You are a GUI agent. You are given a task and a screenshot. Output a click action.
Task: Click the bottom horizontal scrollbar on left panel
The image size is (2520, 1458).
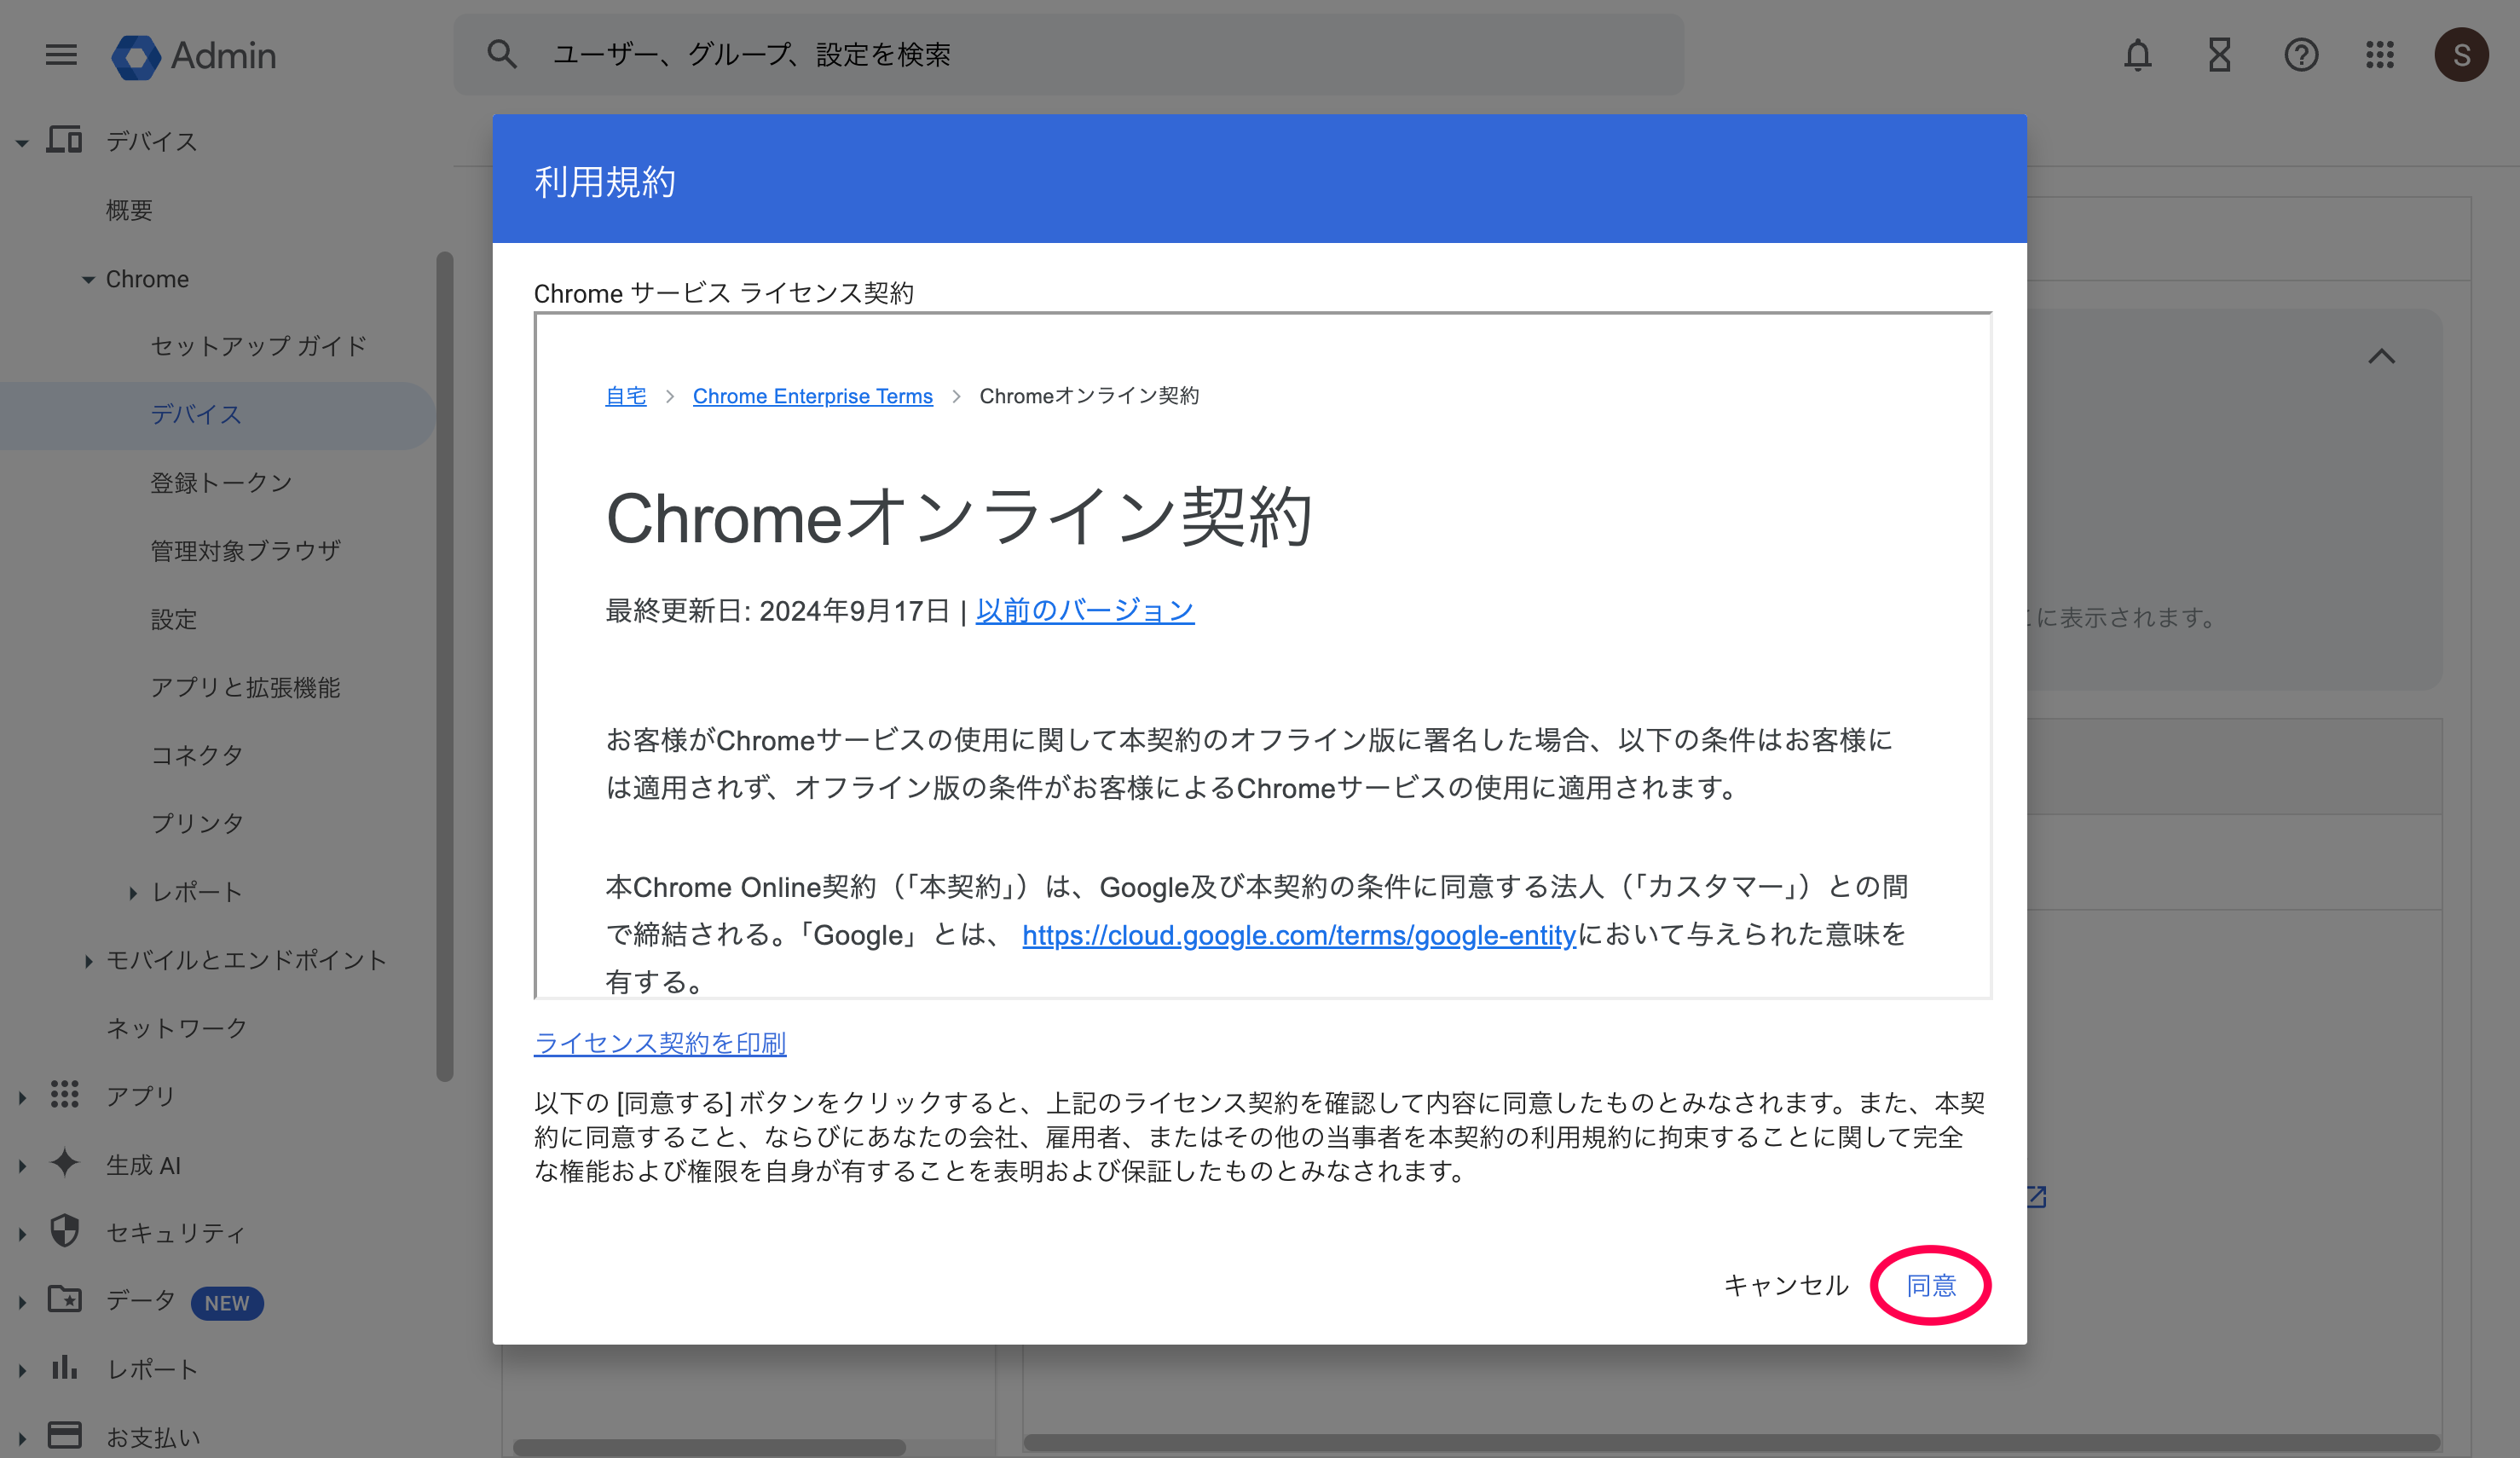[x=709, y=1446]
